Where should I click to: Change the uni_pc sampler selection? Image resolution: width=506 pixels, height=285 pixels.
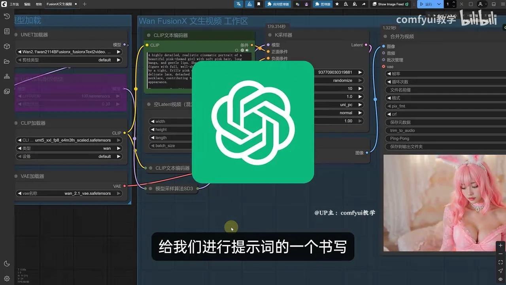tap(340, 104)
